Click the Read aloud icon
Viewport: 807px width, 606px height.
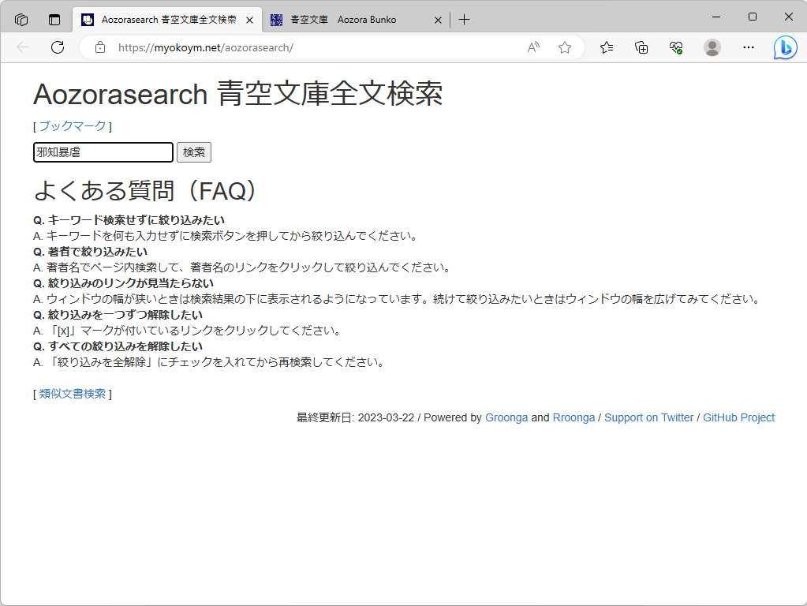coord(532,47)
